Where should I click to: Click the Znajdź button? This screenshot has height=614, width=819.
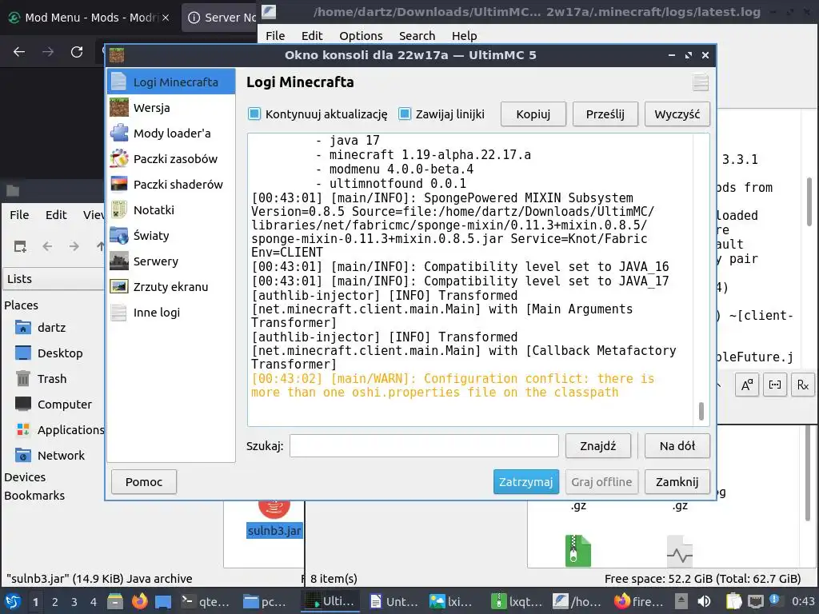tap(598, 446)
